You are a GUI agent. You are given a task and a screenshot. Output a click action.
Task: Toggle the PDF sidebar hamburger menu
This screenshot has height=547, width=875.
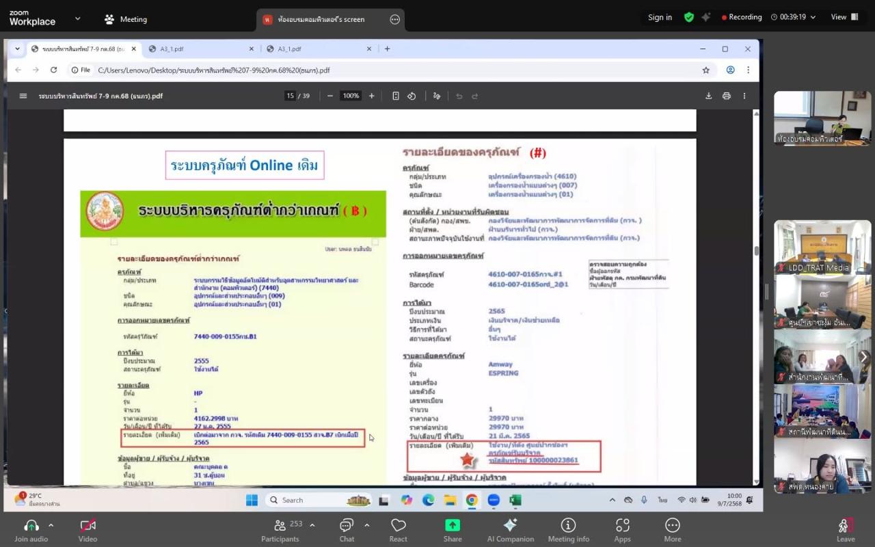23,96
